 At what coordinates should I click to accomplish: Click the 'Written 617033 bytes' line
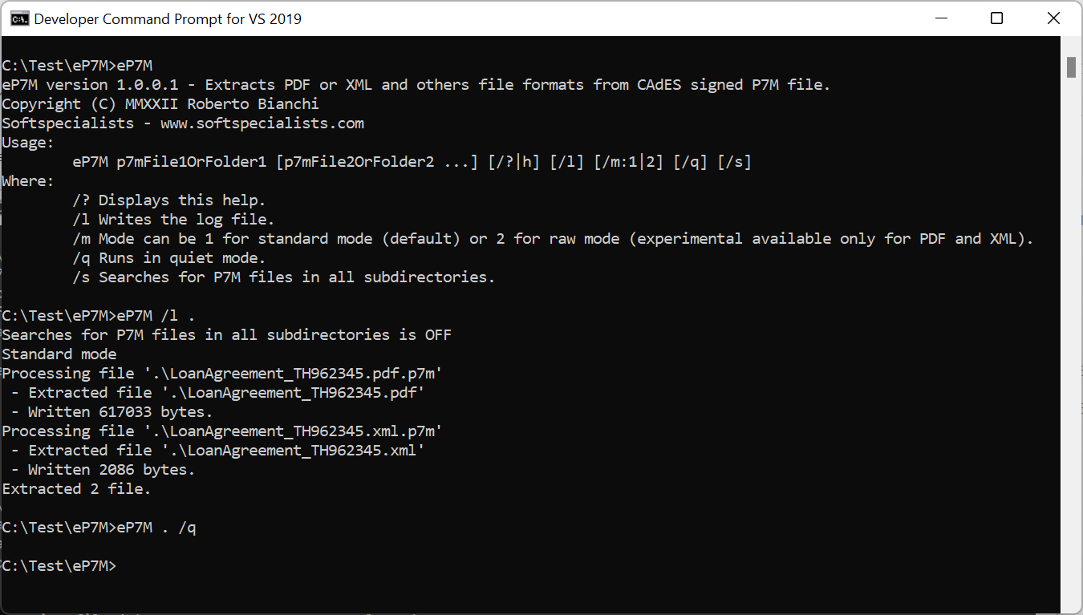point(112,412)
